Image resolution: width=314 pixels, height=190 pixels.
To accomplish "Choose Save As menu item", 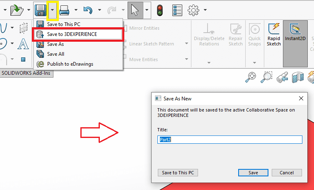I will 78,44.
